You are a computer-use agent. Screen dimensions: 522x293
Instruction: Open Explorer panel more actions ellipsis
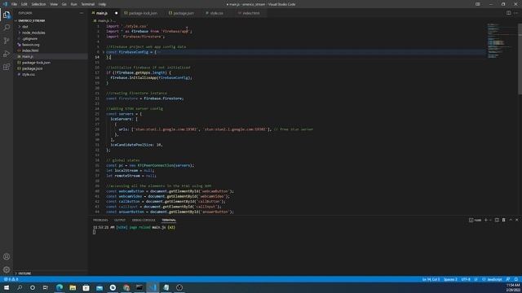click(82, 13)
